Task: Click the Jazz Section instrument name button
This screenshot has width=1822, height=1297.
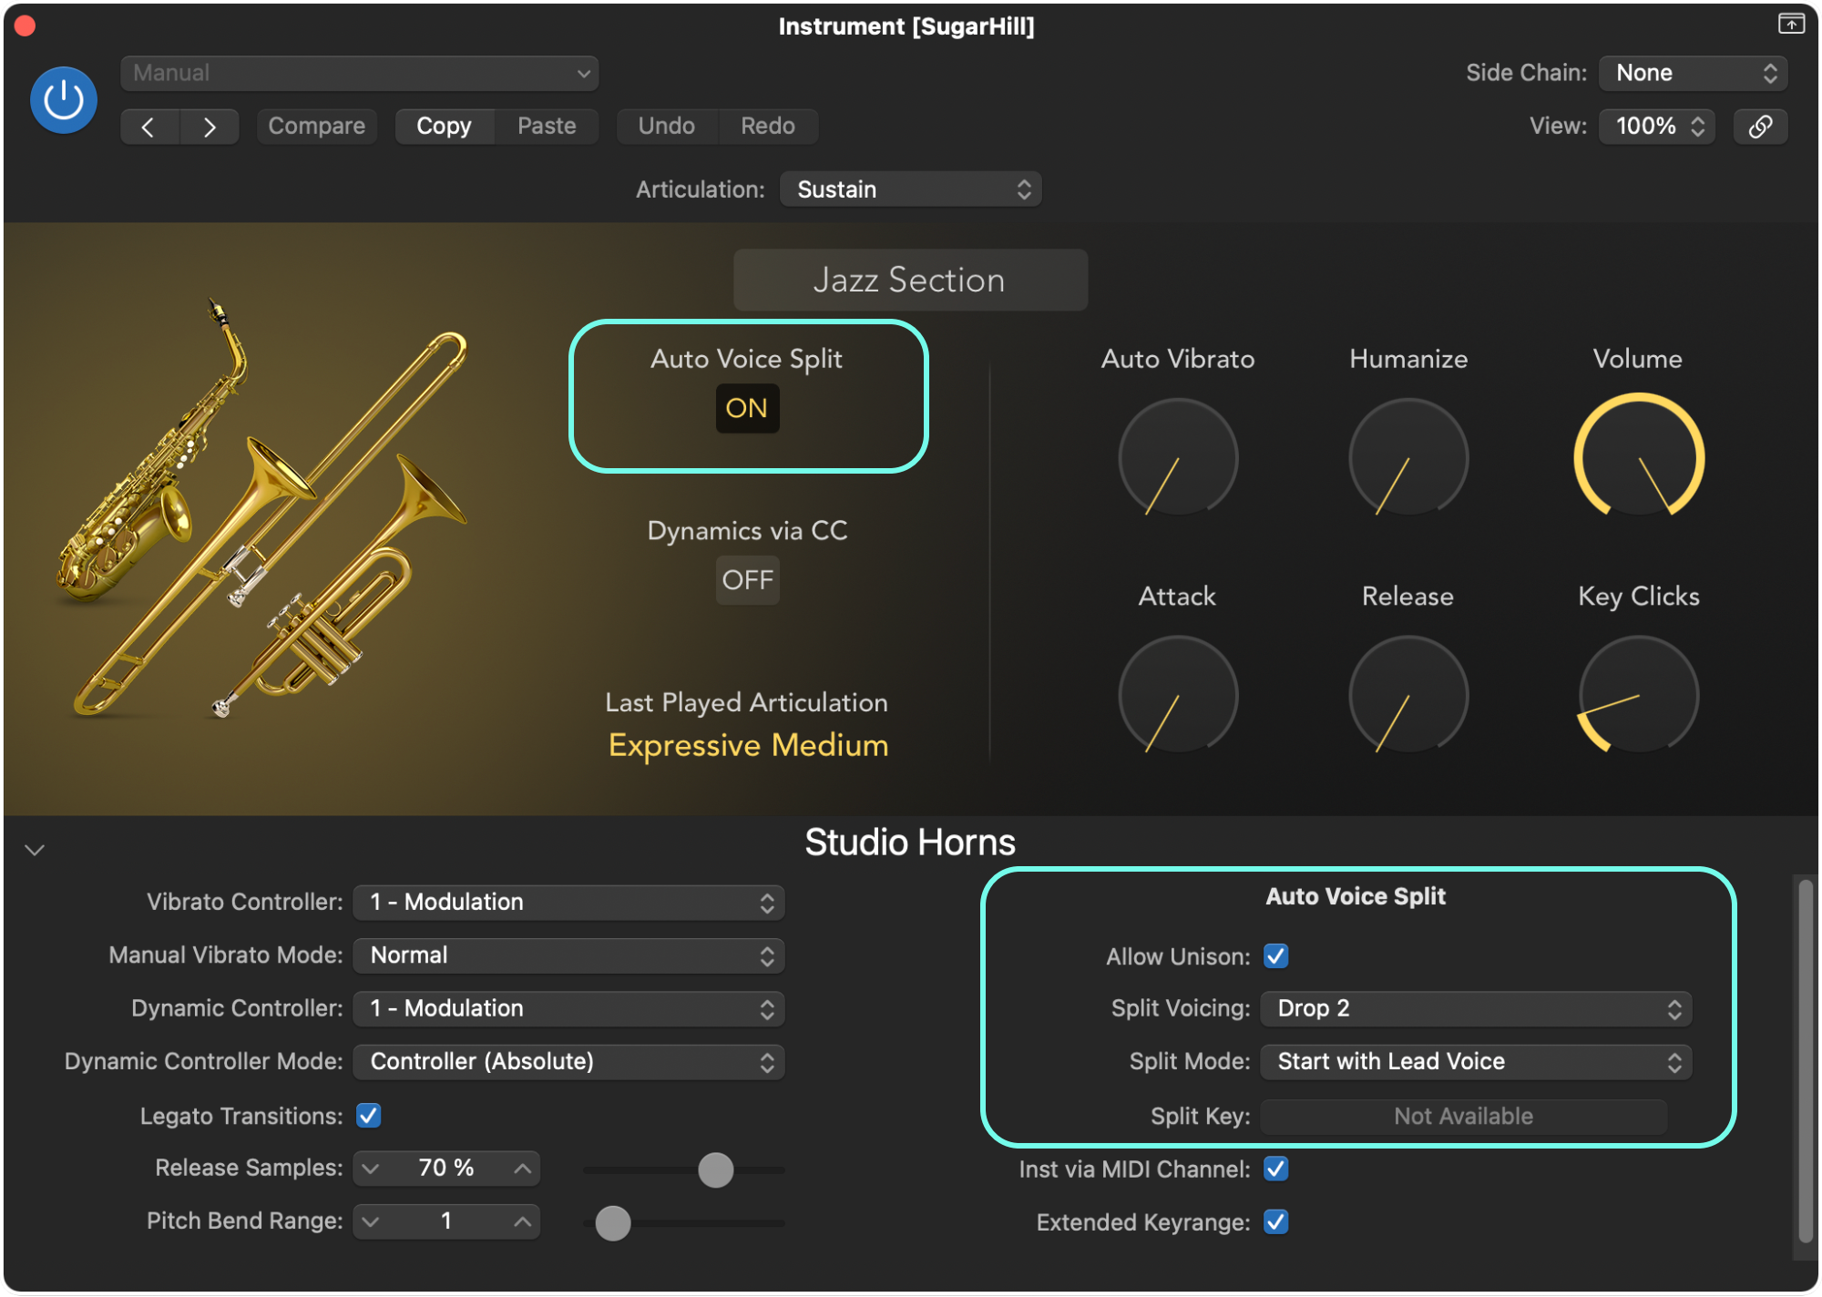Action: pyautogui.click(x=910, y=281)
